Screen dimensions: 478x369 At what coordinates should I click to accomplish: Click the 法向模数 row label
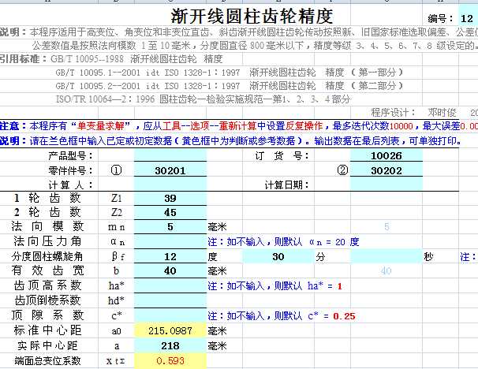(x=47, y=227)
